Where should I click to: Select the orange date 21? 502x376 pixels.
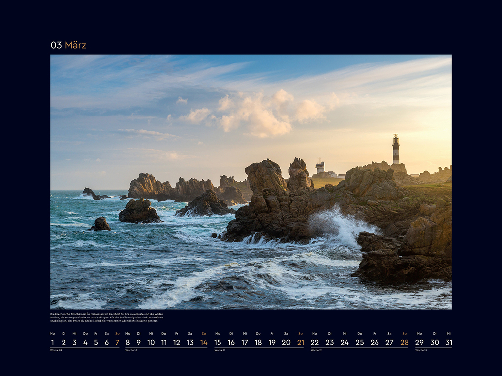300,342
